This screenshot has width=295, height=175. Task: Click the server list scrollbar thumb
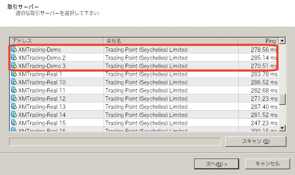(282, 99)
